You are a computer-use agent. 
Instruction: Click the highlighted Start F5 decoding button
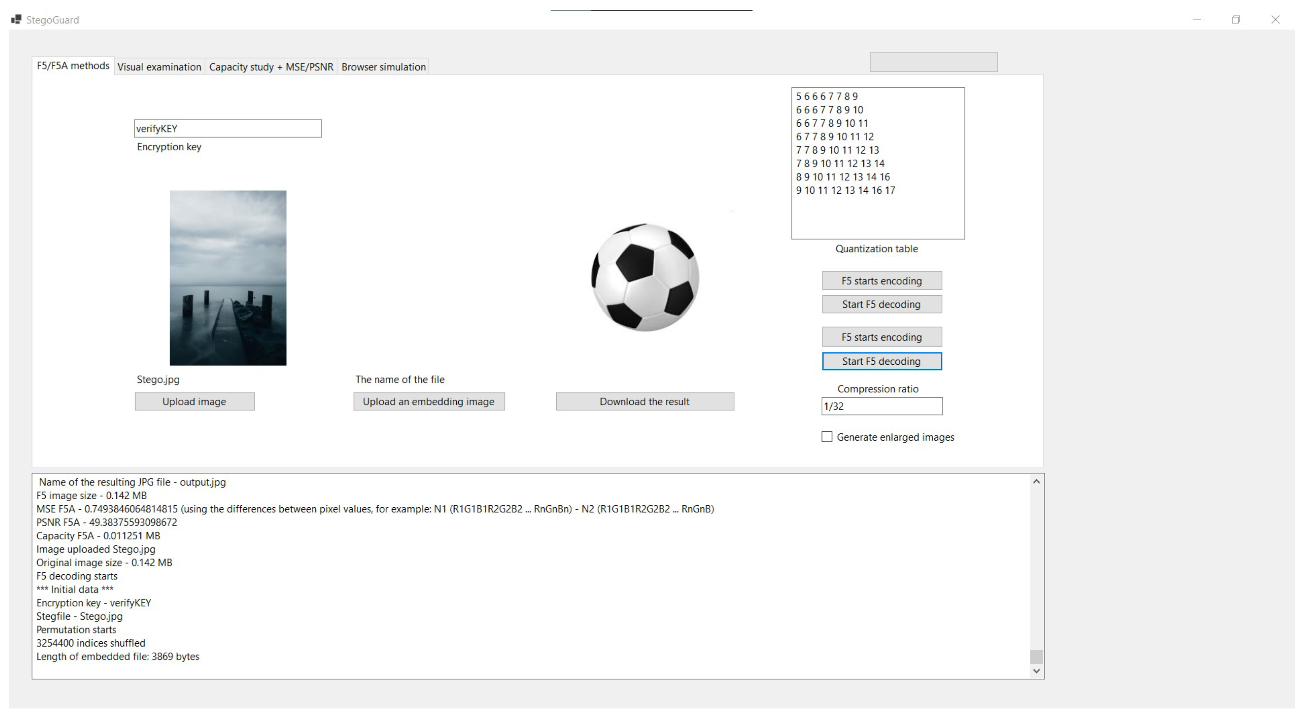(881, 361)
